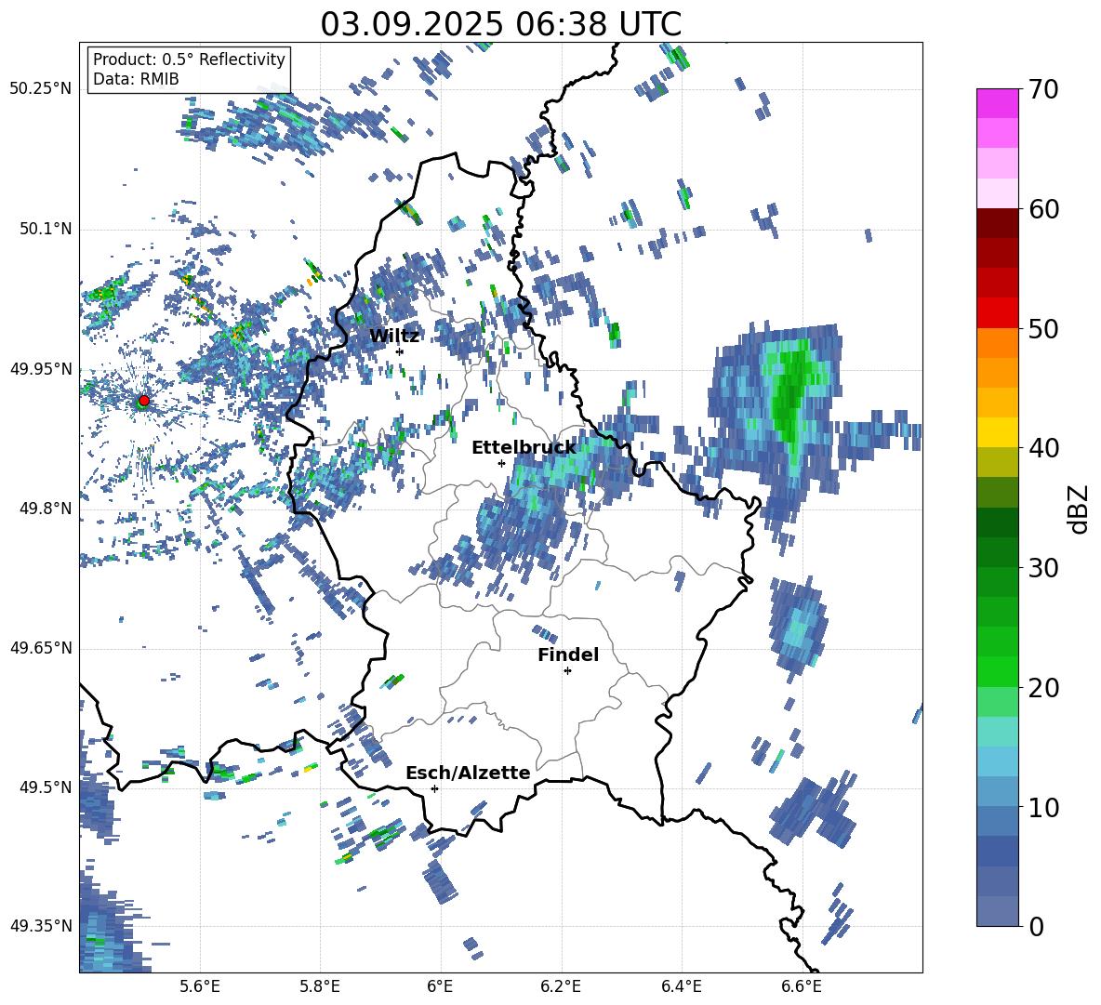
Task: Click the orange colorbar segment below 50
Action: [x=997, y=343]
